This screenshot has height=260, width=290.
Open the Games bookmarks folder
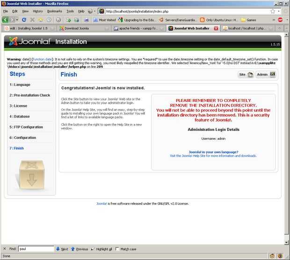[x=249, y=20]
